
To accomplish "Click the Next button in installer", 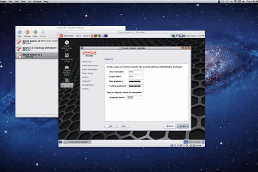I will pyautogui.click(x=183, y=126).
